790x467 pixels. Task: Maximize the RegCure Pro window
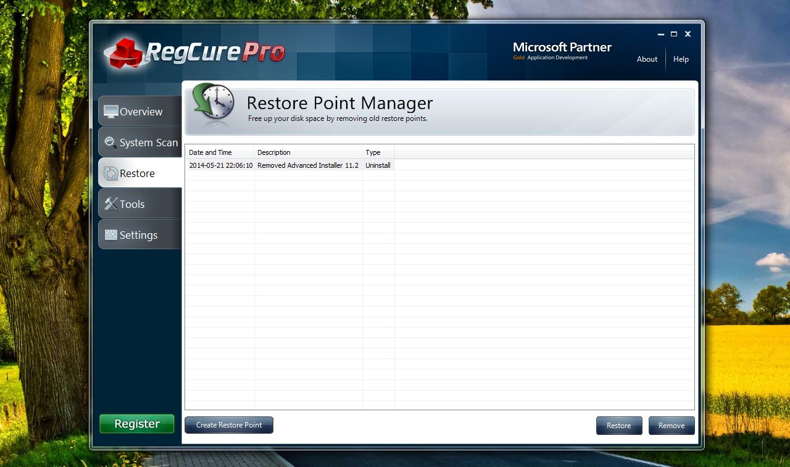(x=674, y=34)
